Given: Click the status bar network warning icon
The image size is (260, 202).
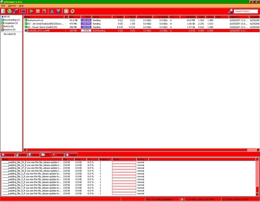Looking at the screenshot, I should (182, 199).
